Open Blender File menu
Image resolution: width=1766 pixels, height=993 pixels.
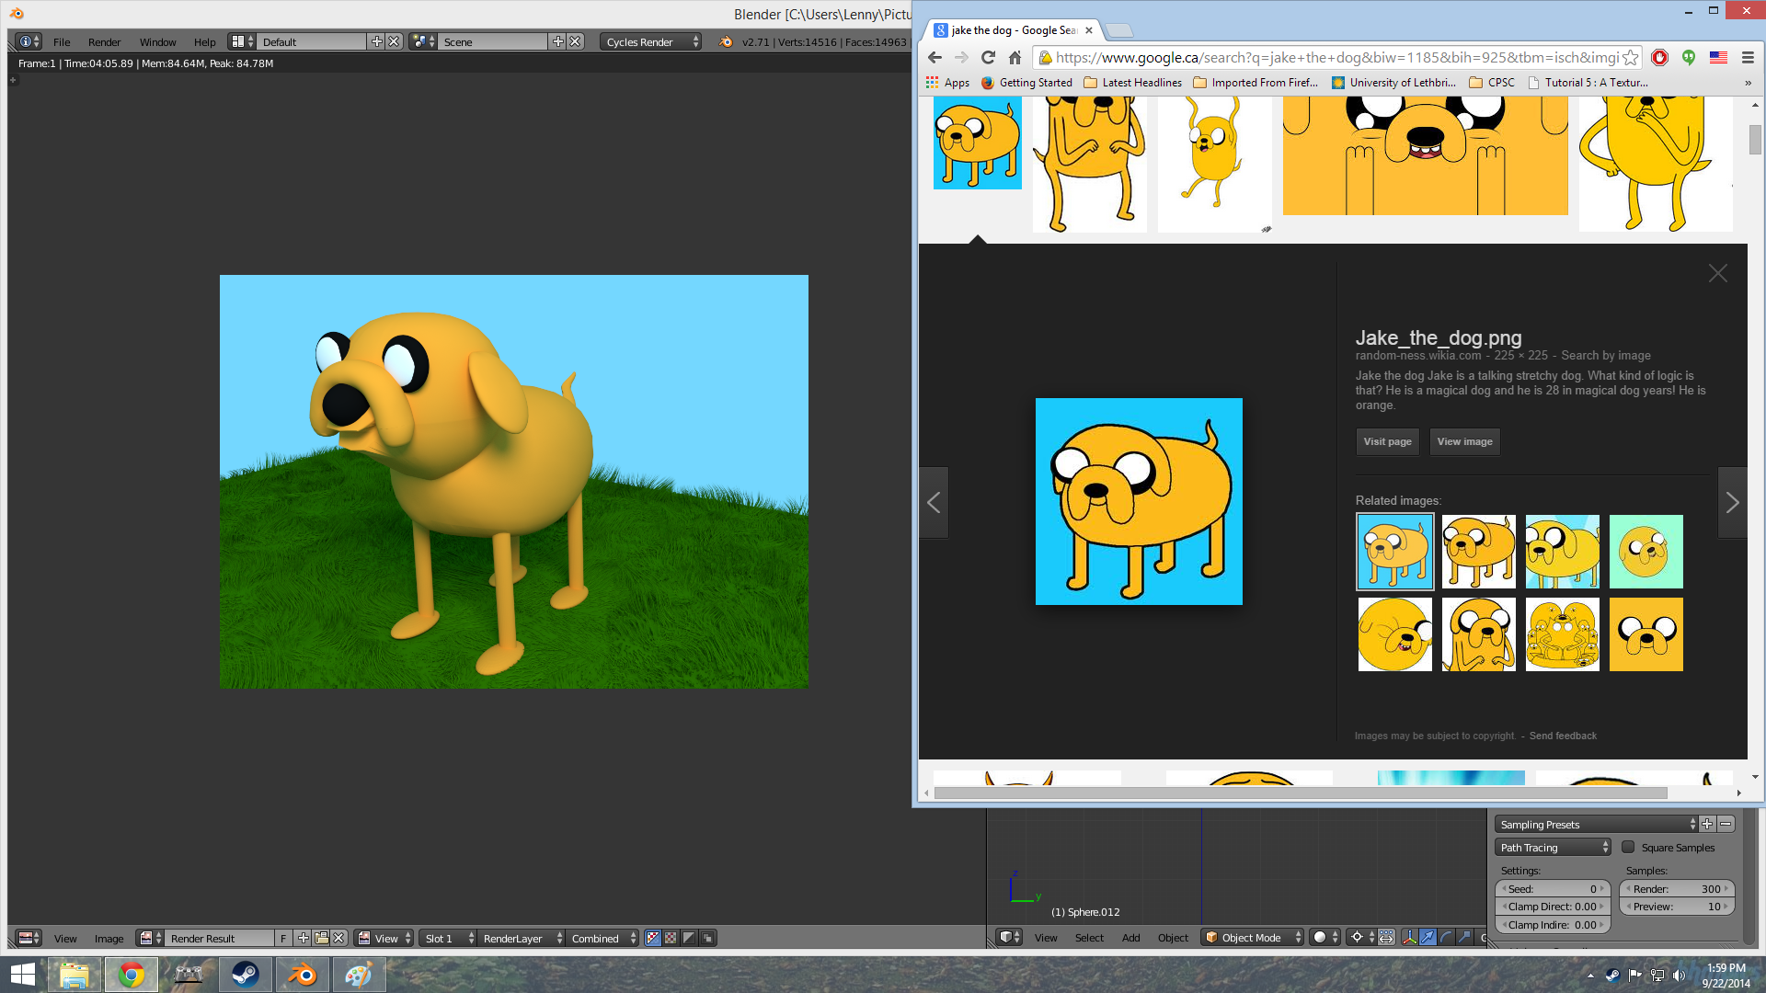click(x=62, y=41)
